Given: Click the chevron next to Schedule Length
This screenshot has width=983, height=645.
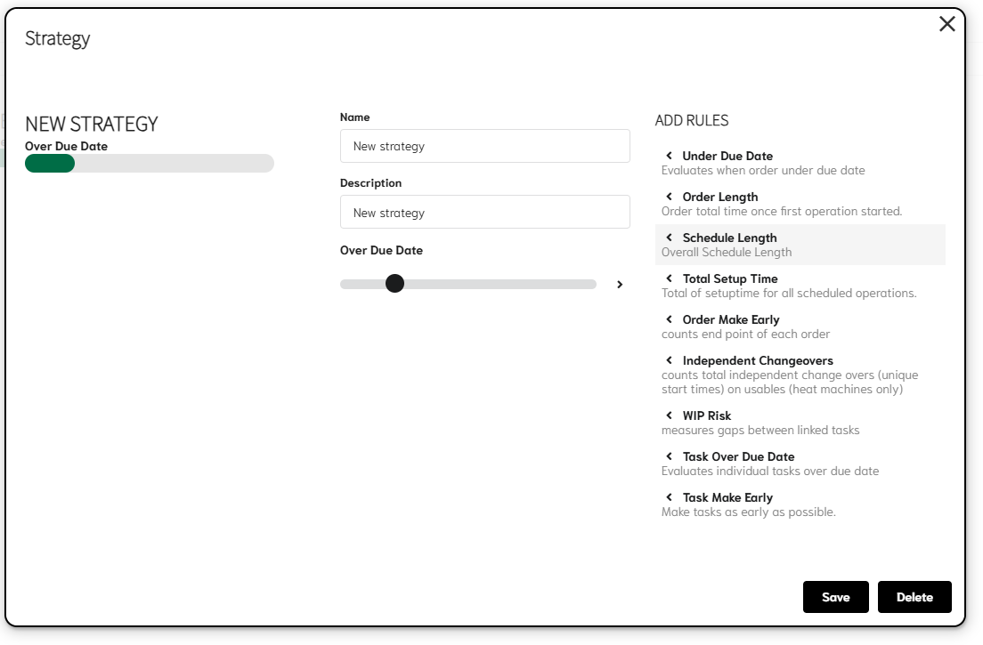Looking at the screenshot, I should pyautogui.click(x=669, y=238).
